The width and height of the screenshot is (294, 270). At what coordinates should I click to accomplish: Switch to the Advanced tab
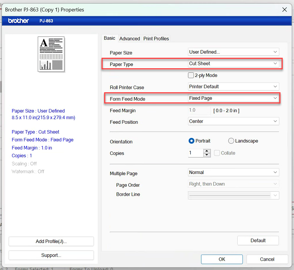point(129,39)
